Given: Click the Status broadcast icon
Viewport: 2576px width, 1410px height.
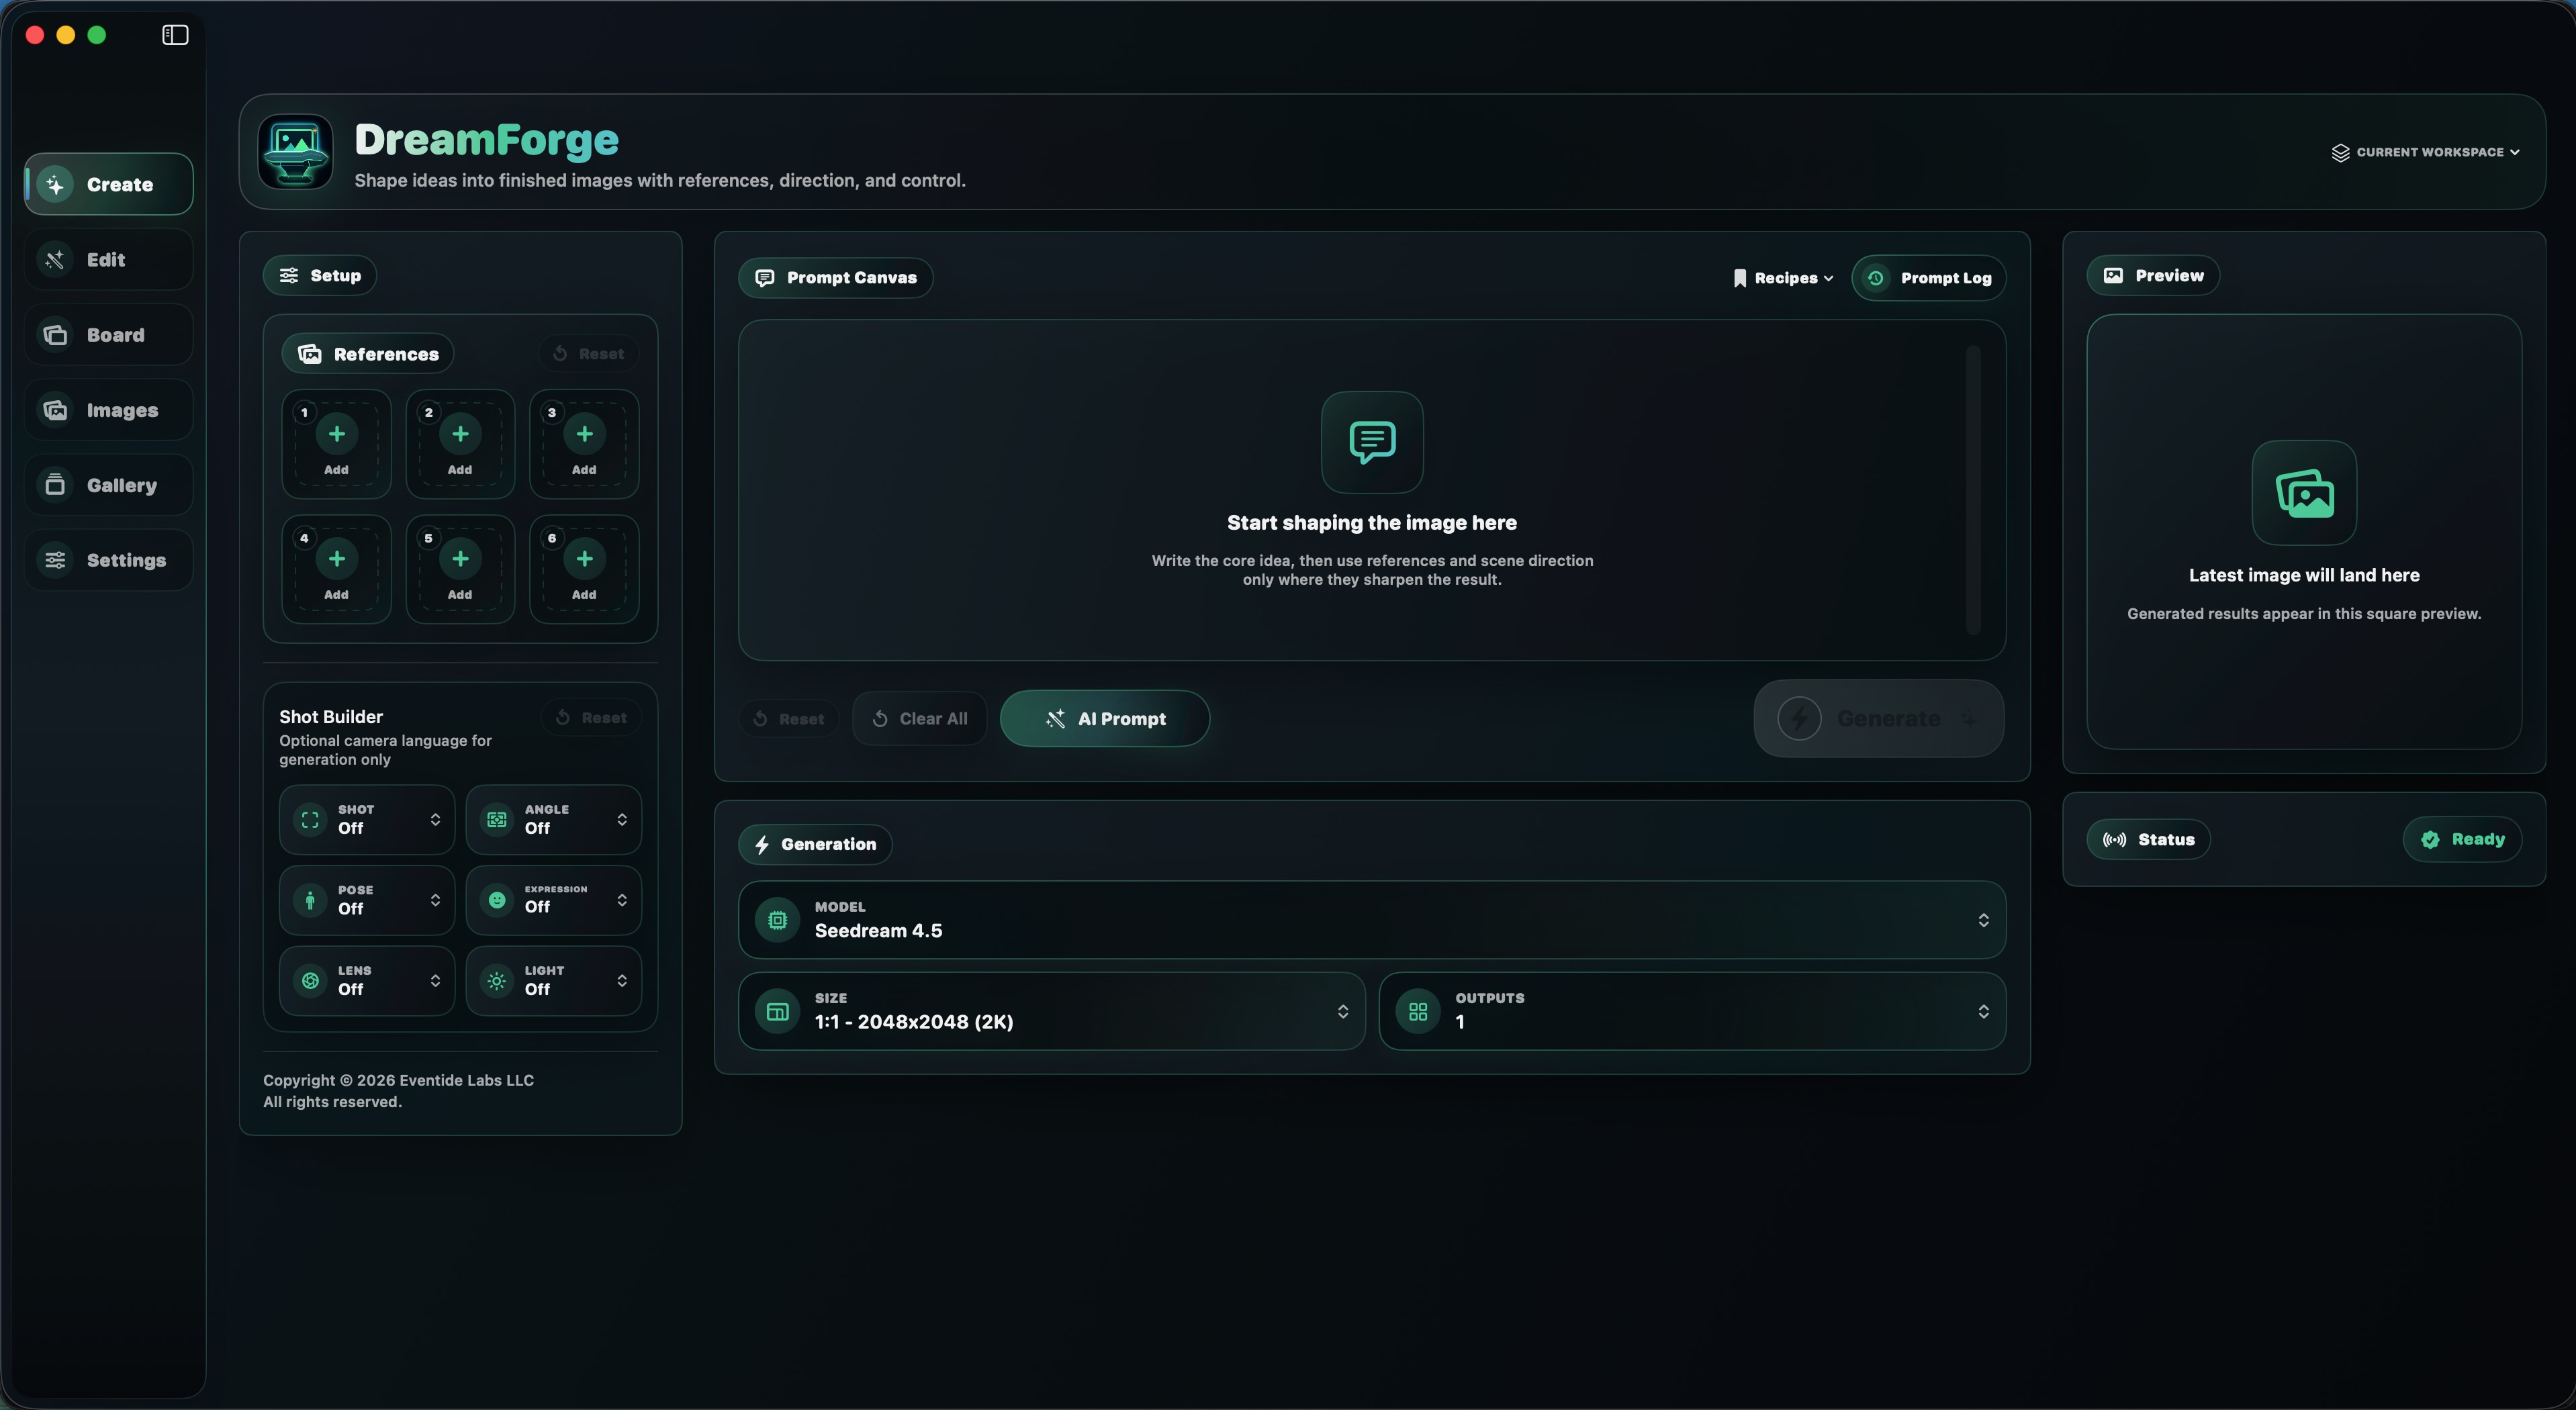Looking at the screenshot, I should coord(2114,840).
